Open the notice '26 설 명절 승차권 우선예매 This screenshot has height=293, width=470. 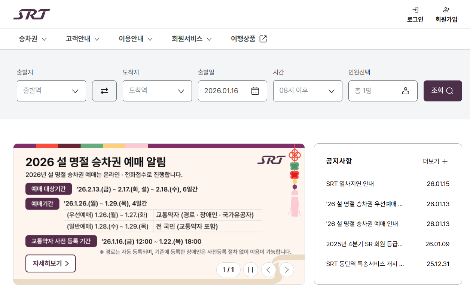[x=364, y=204]
